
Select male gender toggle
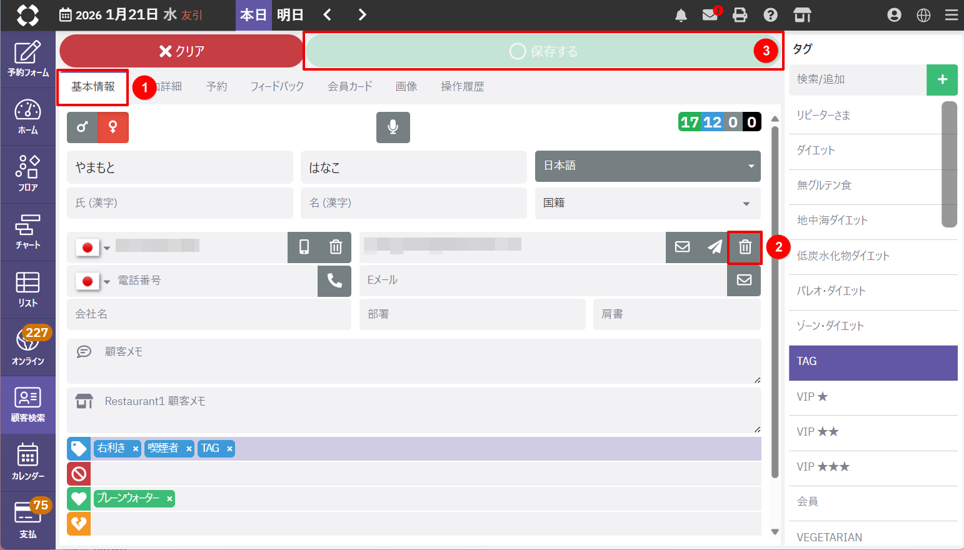82,127
